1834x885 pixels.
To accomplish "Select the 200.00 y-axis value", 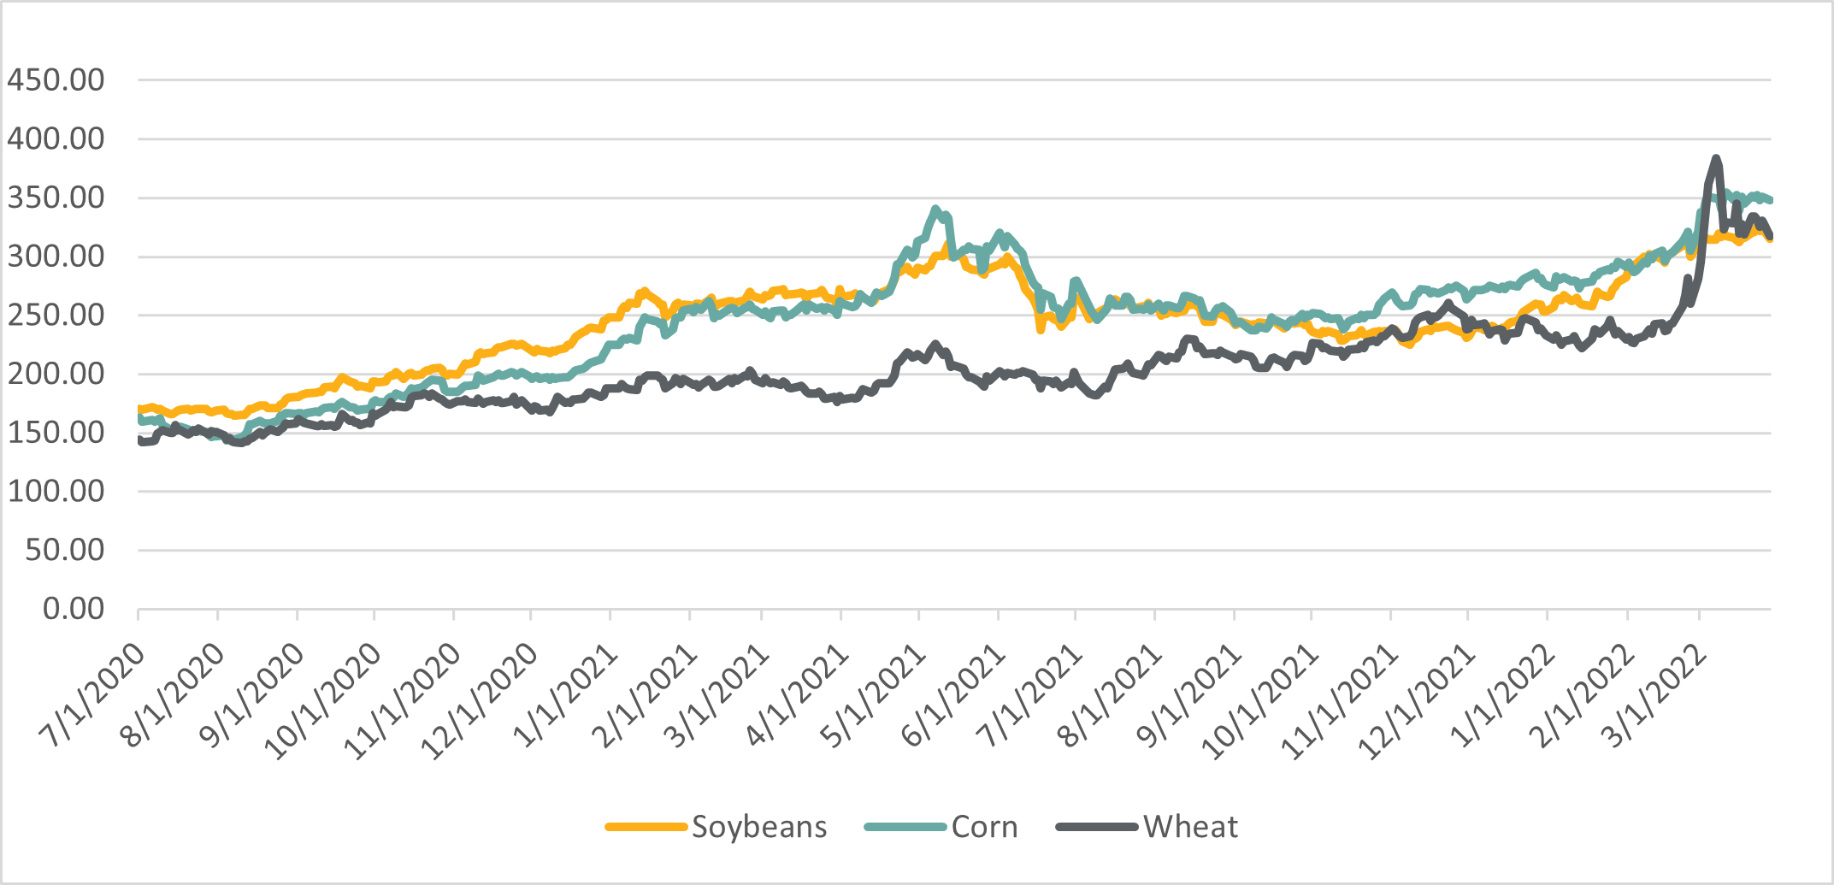I will click(x=56, y=374).
